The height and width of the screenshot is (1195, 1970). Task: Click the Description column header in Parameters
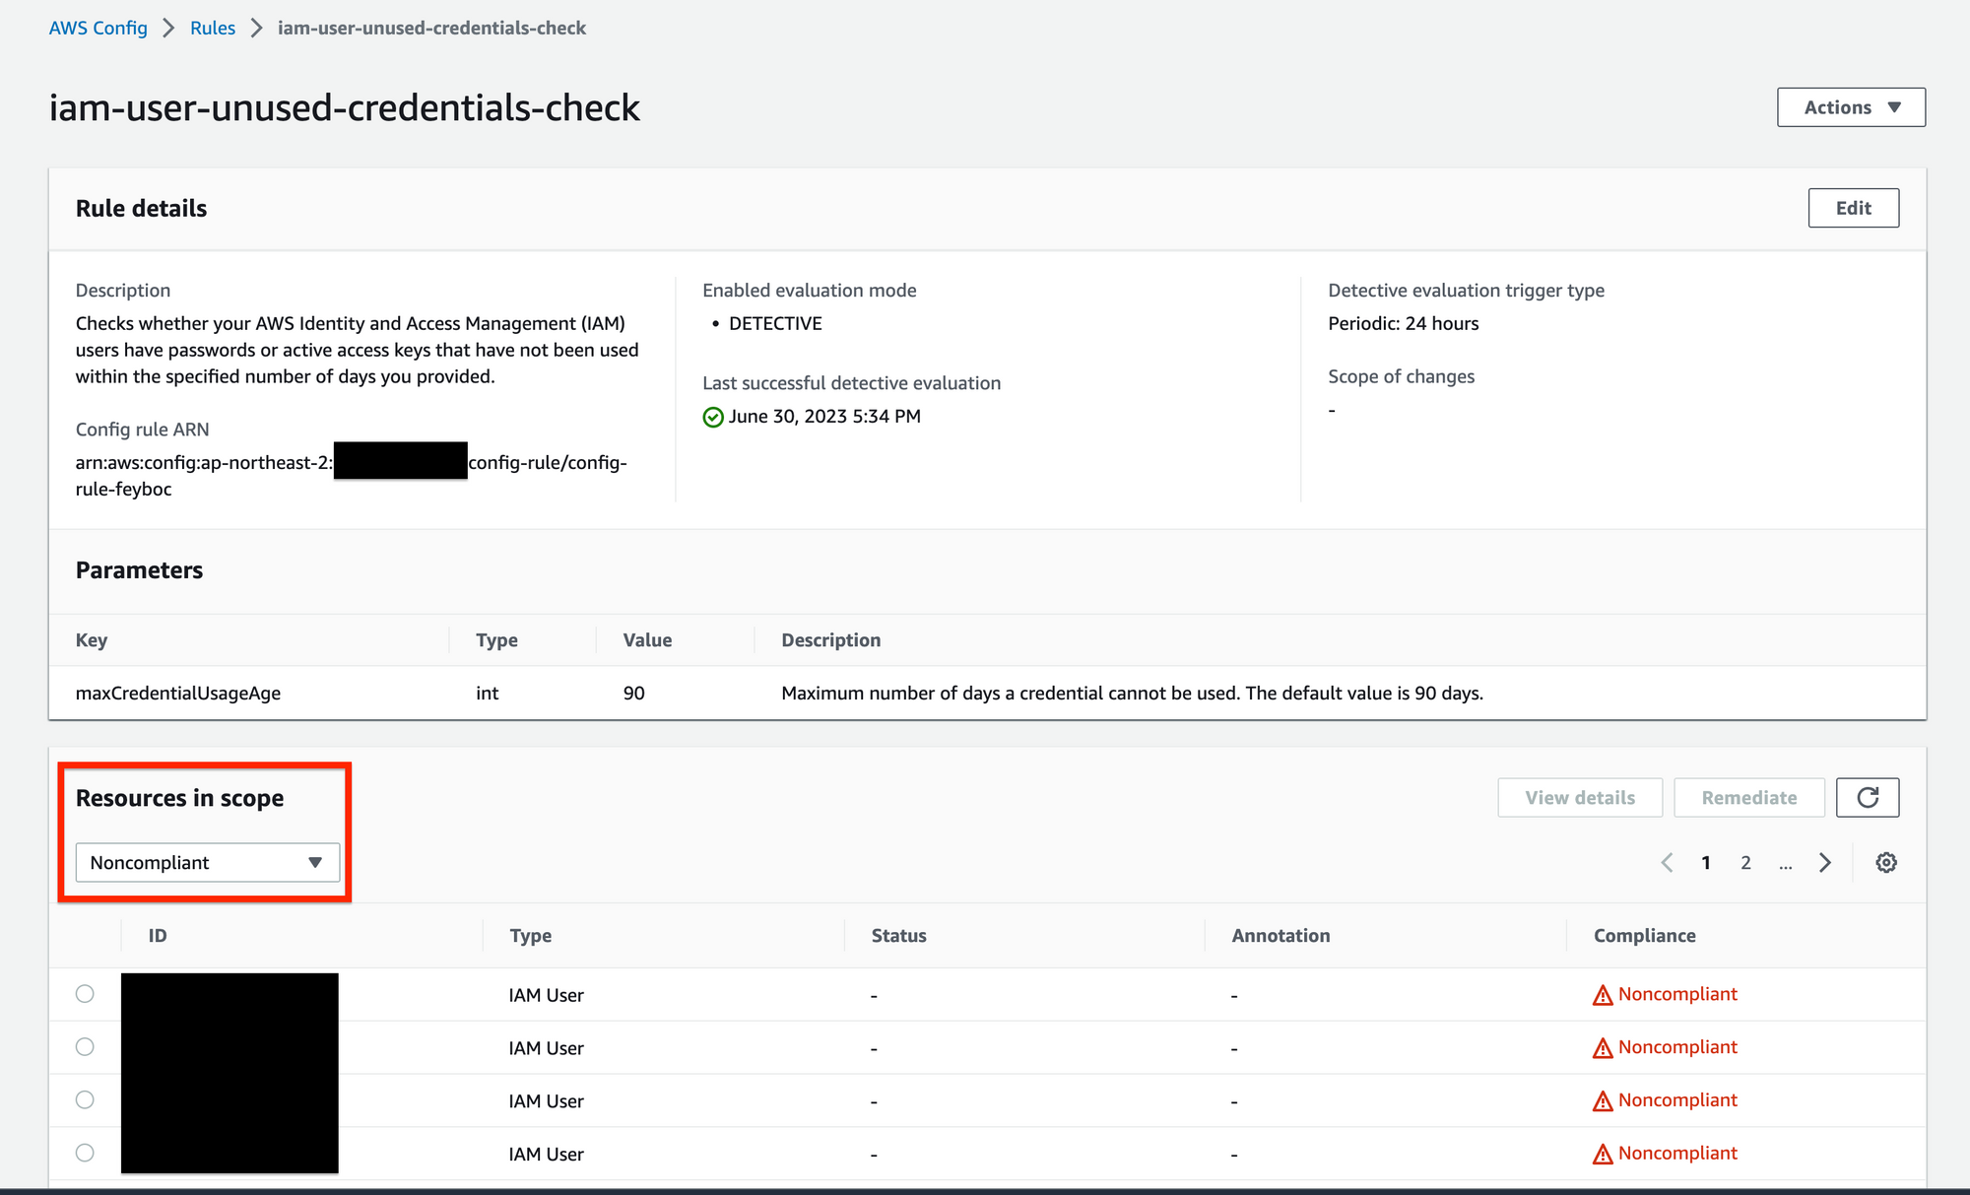pos(830,640)
